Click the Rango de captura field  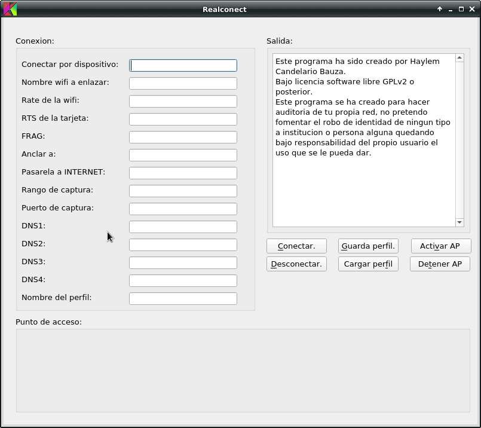click(x=183, y=191)
